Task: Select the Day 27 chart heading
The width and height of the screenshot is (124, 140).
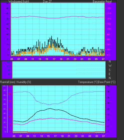Action: [x=47, y=2]
